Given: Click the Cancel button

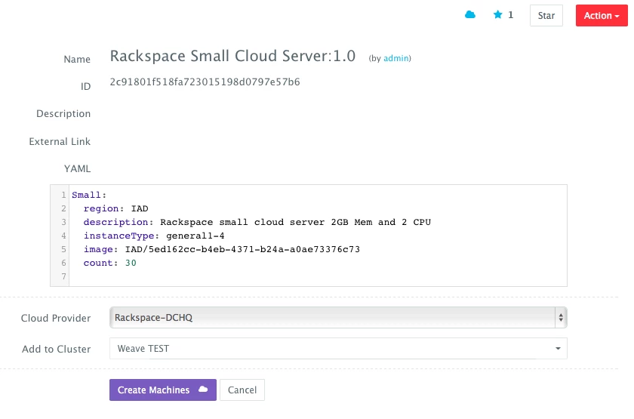Looking at the screenshot, I should coord(242,390).
